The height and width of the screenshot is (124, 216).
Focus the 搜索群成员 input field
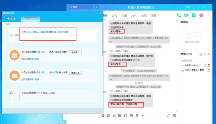(x=195, y=60)
